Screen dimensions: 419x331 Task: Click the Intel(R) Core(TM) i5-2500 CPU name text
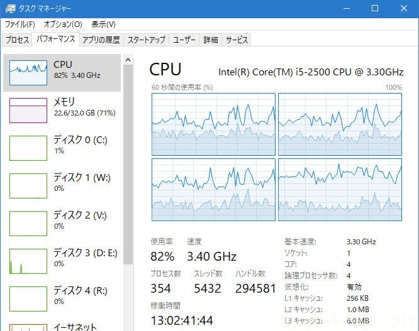pos(311,72)
